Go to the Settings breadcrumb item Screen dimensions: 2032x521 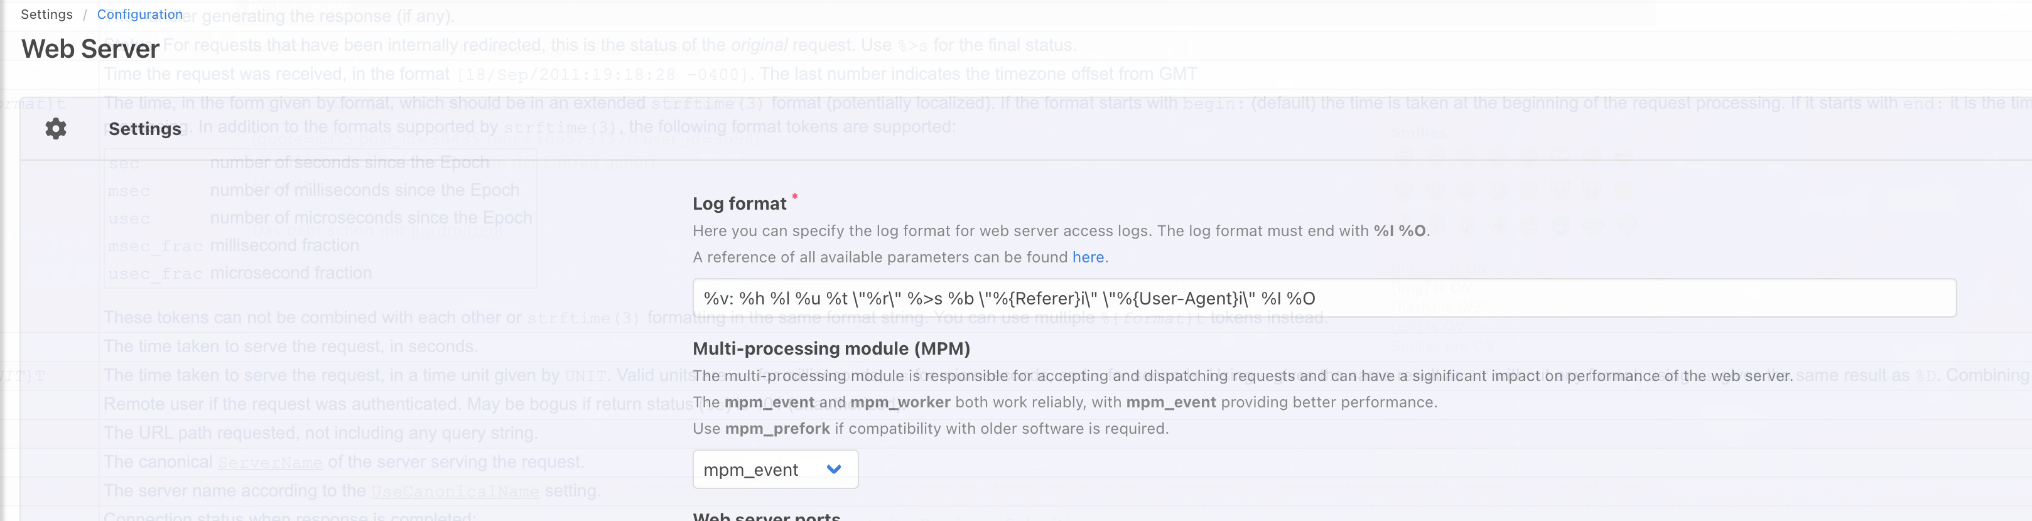46,14
